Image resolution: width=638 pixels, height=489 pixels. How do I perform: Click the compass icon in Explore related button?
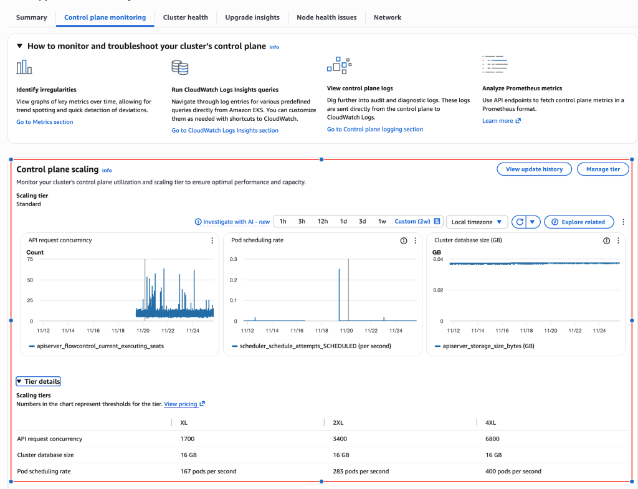tap(556, 222)
